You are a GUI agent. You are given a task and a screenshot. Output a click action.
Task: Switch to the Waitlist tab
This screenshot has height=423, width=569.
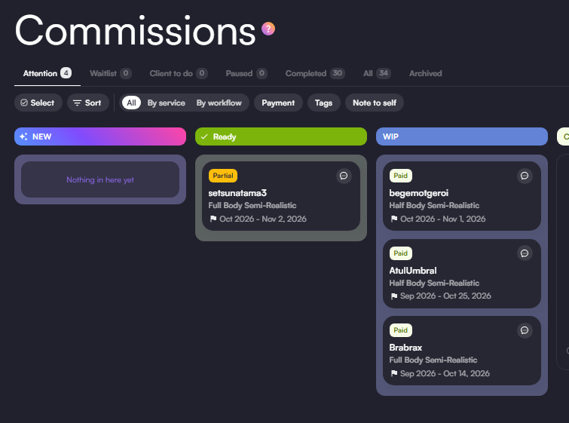coord(110,73)
